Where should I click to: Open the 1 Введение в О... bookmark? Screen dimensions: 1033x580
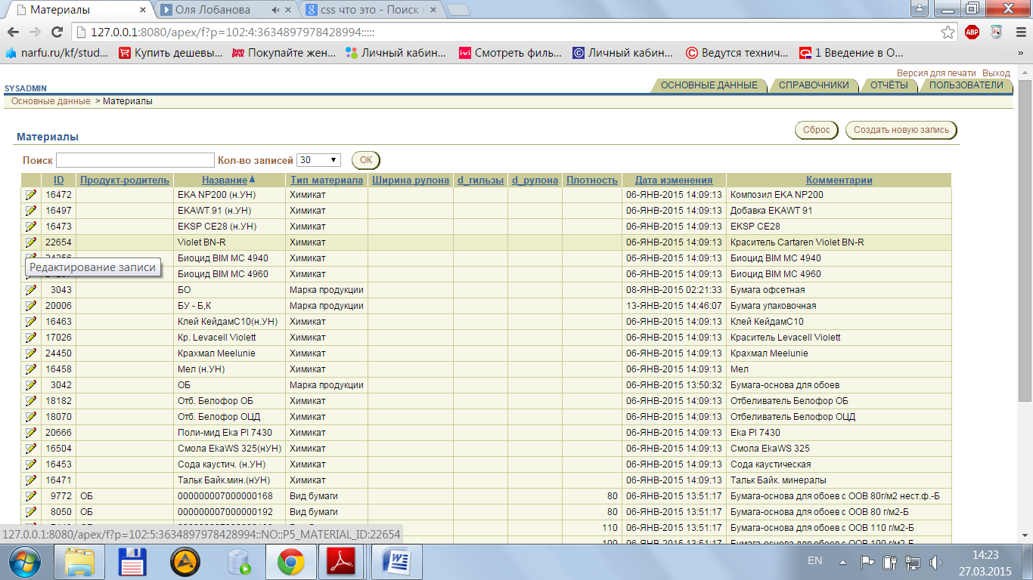(851, 53)
